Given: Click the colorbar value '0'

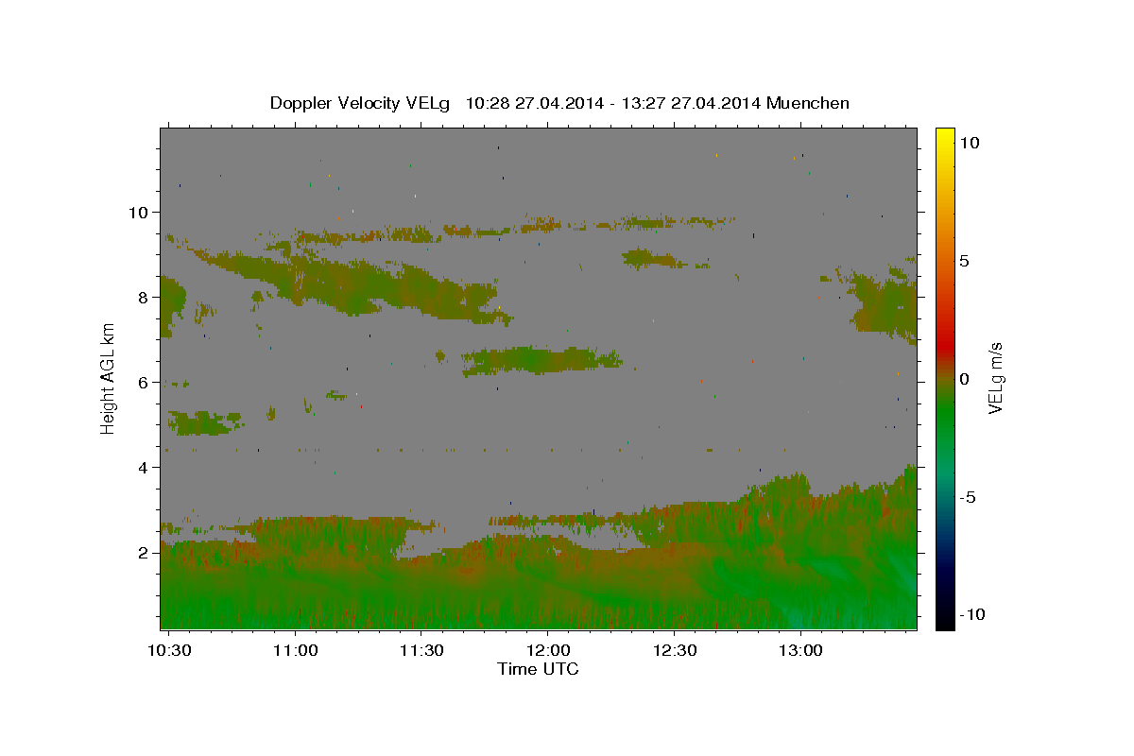Looking at the screenshot, I should [965, 379].
